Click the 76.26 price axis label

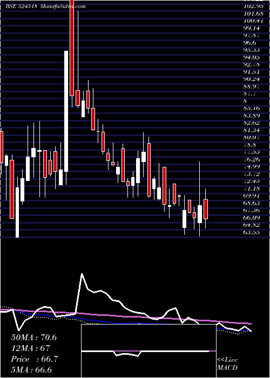251,159
